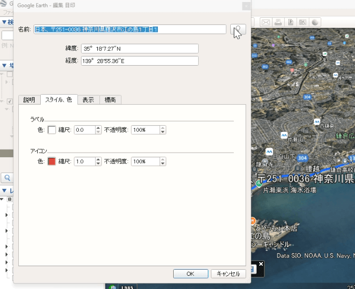This screenshot has height=289, width=355.
Task: Open the 標高 tab
Action: [x=110, y=100]
